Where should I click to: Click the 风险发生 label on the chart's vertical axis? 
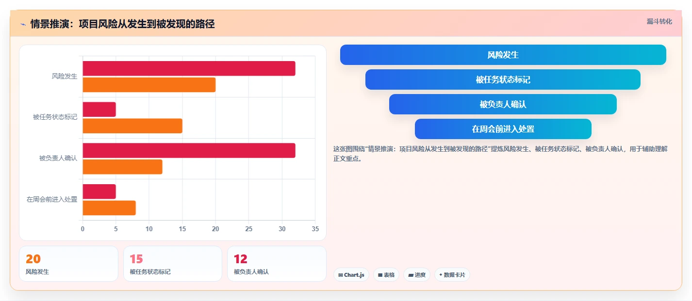tap(65, 76)
